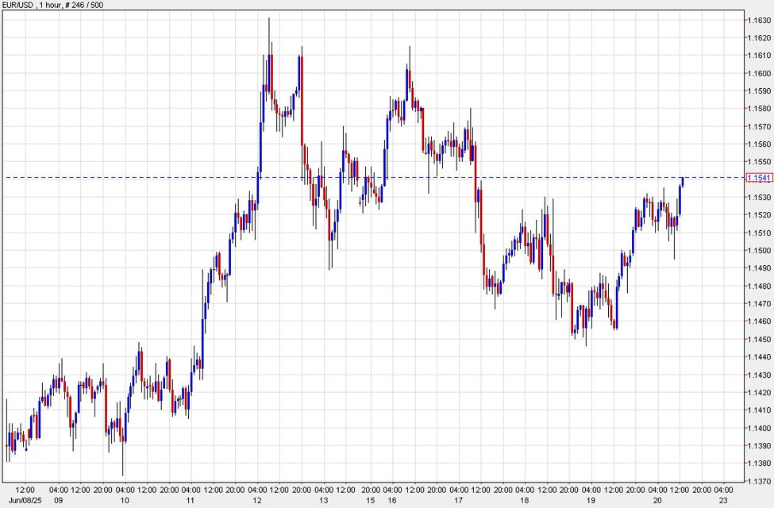Select date 13 on the time axis
Screen dimensions: 774x508
(322, 502)
